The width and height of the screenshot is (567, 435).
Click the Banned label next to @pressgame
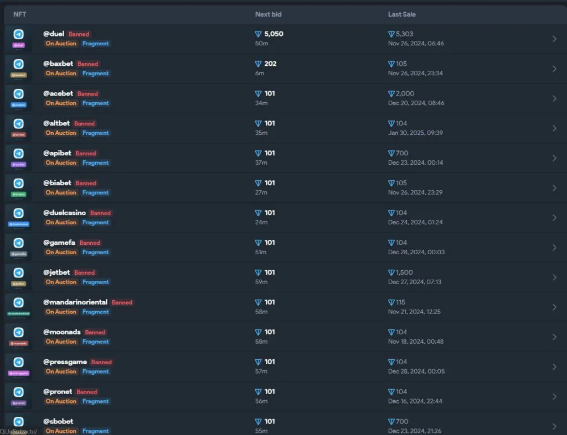click(x=101, y=362)
